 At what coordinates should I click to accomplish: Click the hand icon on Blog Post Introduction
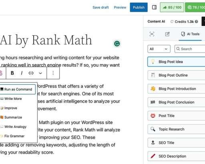[153, 89]
